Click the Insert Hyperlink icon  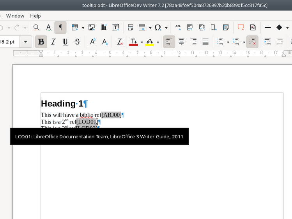178,28
